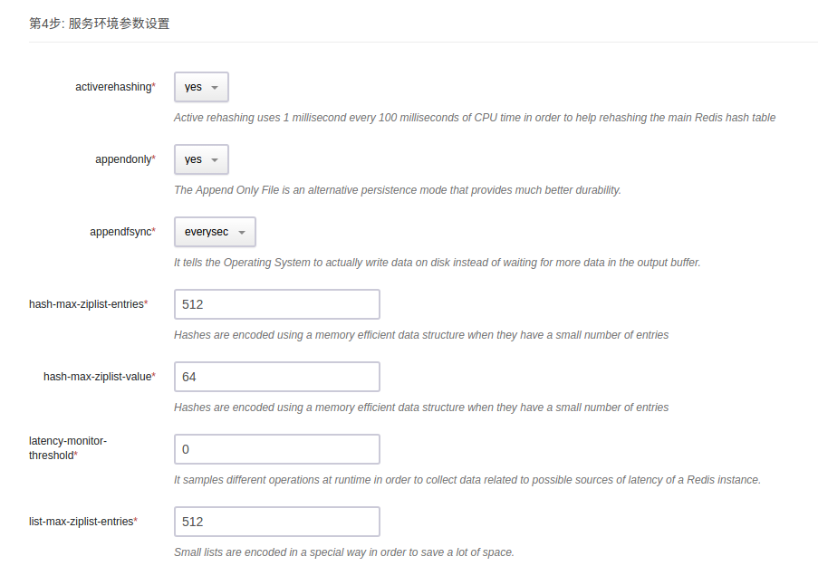Click the Operating System write-data help text
The height and width of the screenshot is (566, 818).
click(437, 263)
